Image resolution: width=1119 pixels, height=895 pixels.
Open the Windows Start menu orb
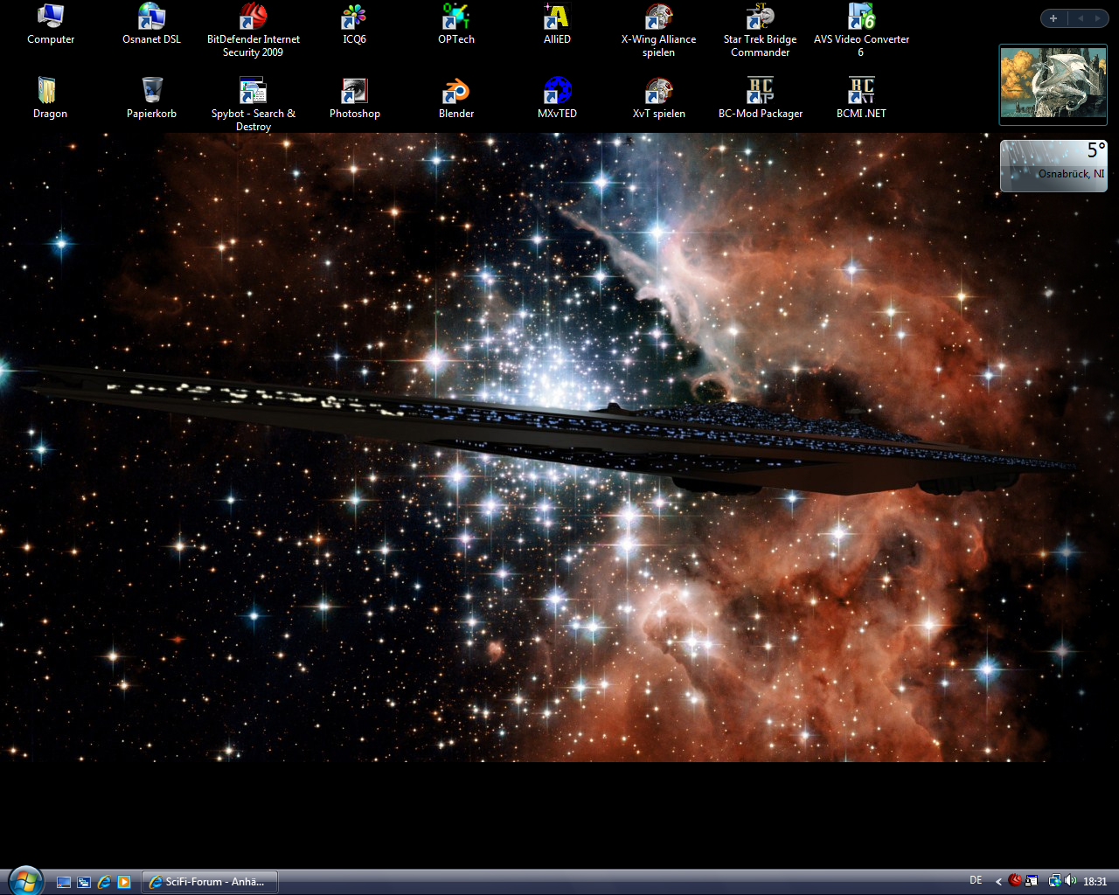pos(24,880)
